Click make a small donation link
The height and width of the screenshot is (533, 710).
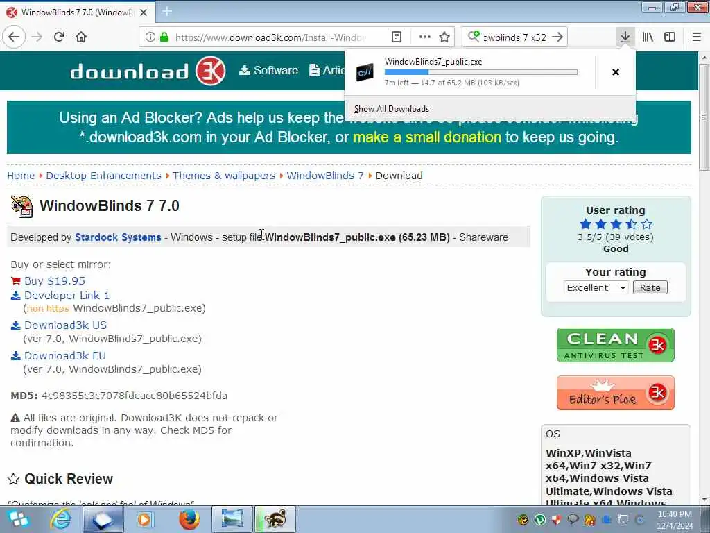tap(427, 137)
